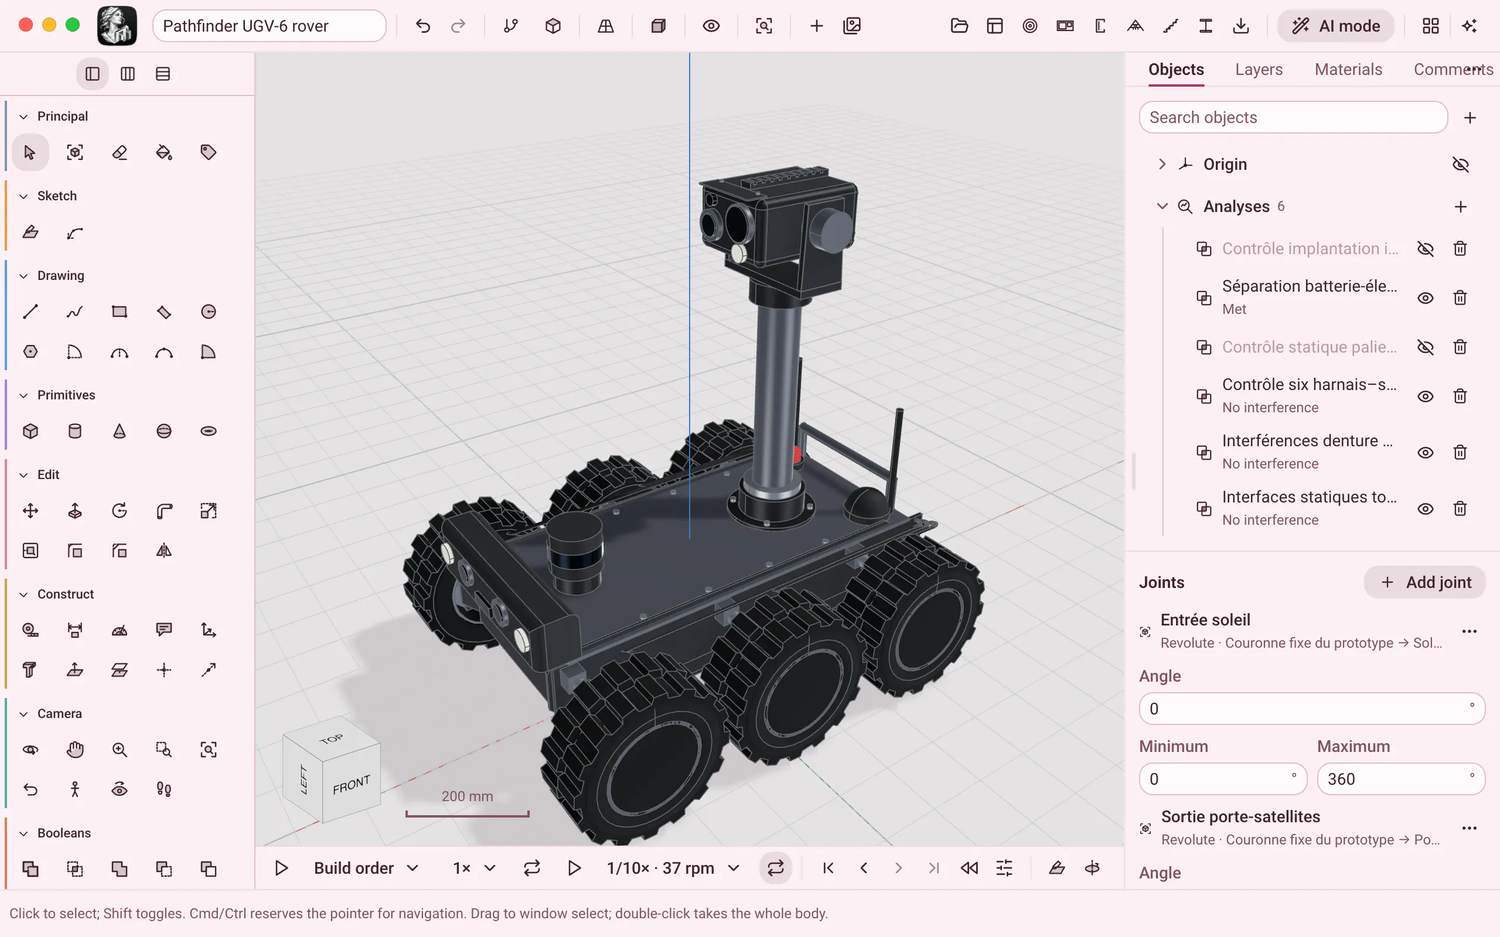Open the Comments tab
Viewport: 1500px width, 937px height.
1453,70
